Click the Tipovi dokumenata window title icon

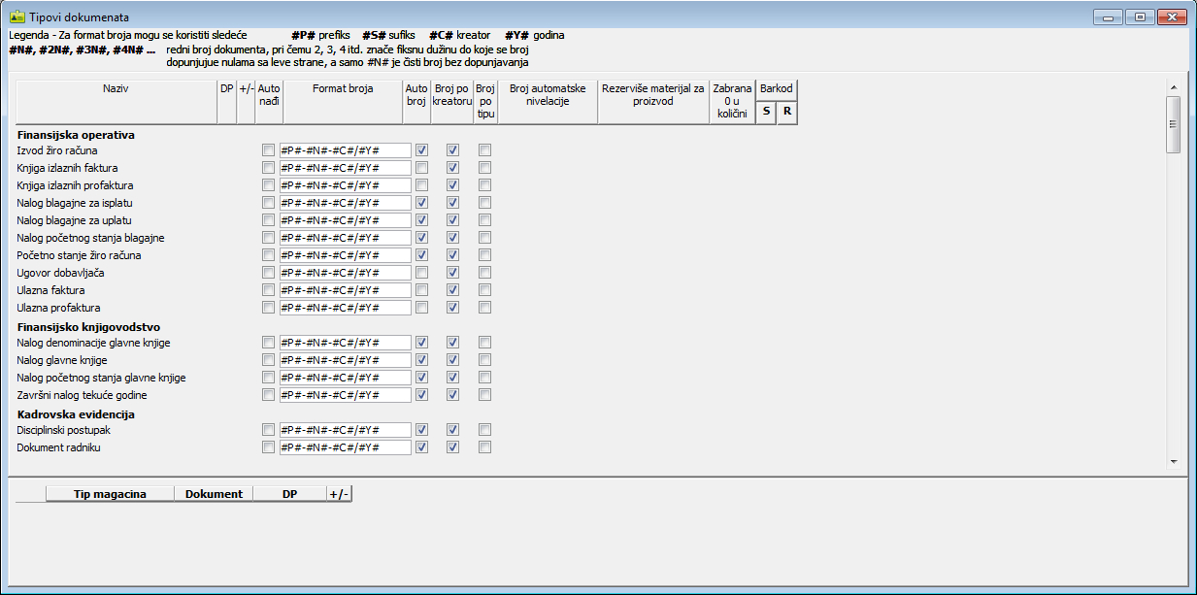pos(17,17)
